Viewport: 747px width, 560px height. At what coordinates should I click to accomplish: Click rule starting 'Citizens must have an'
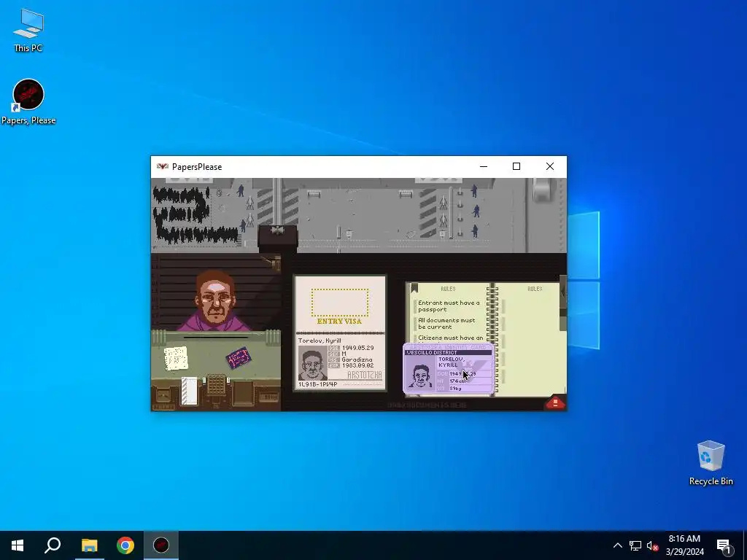(450, 338)
